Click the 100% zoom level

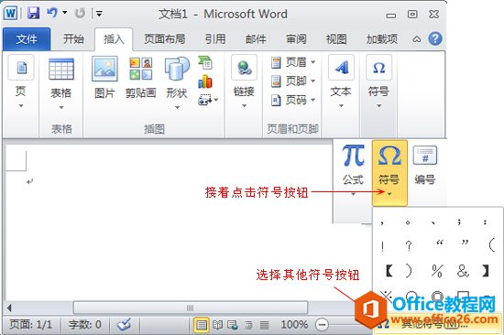294,324
